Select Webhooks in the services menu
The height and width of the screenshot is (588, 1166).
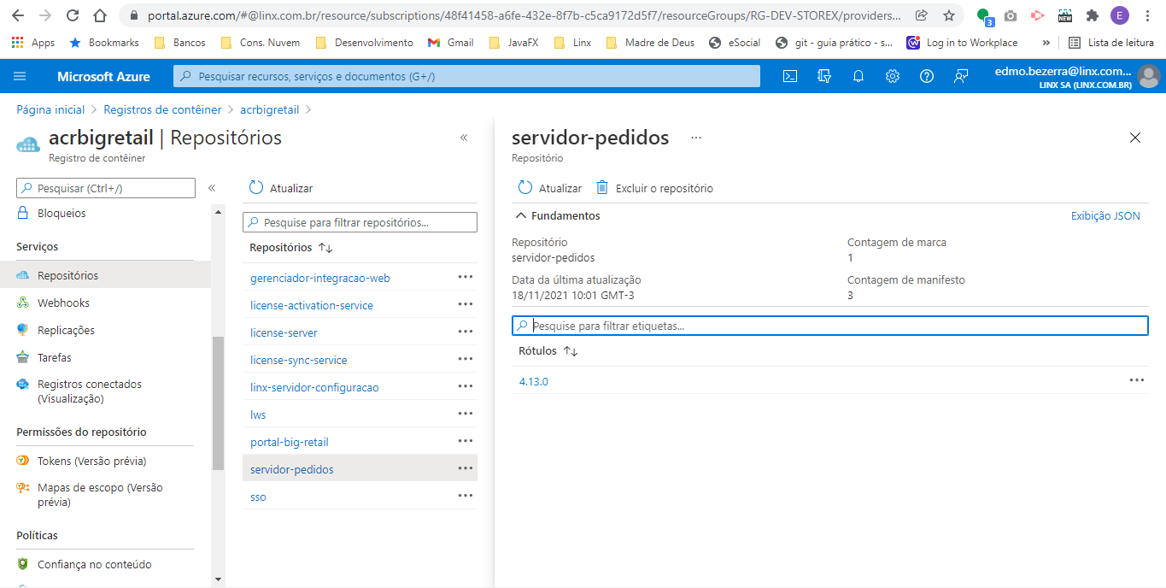63,303
